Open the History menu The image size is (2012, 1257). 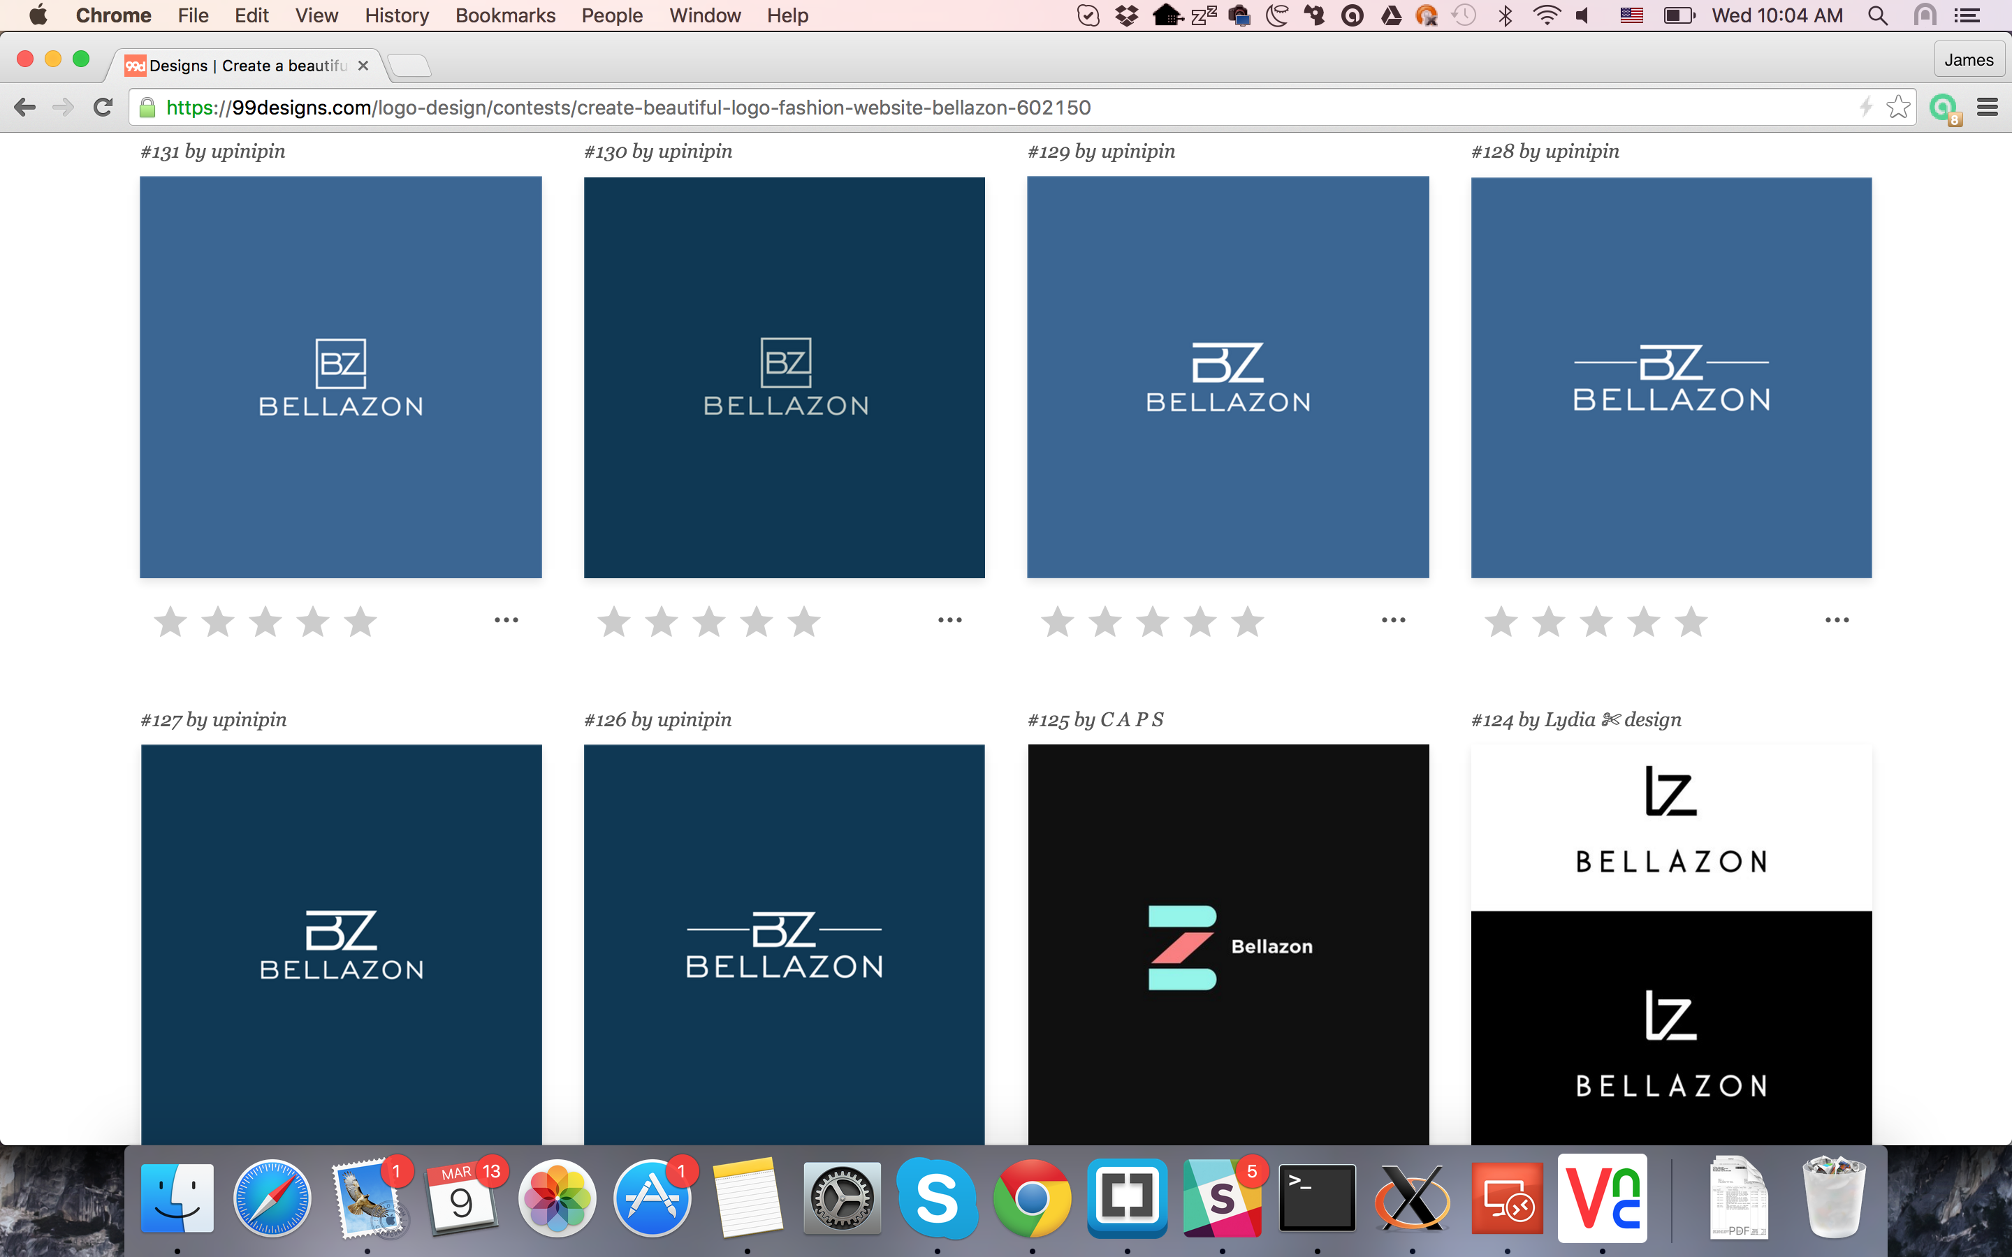tap(395, 16)
